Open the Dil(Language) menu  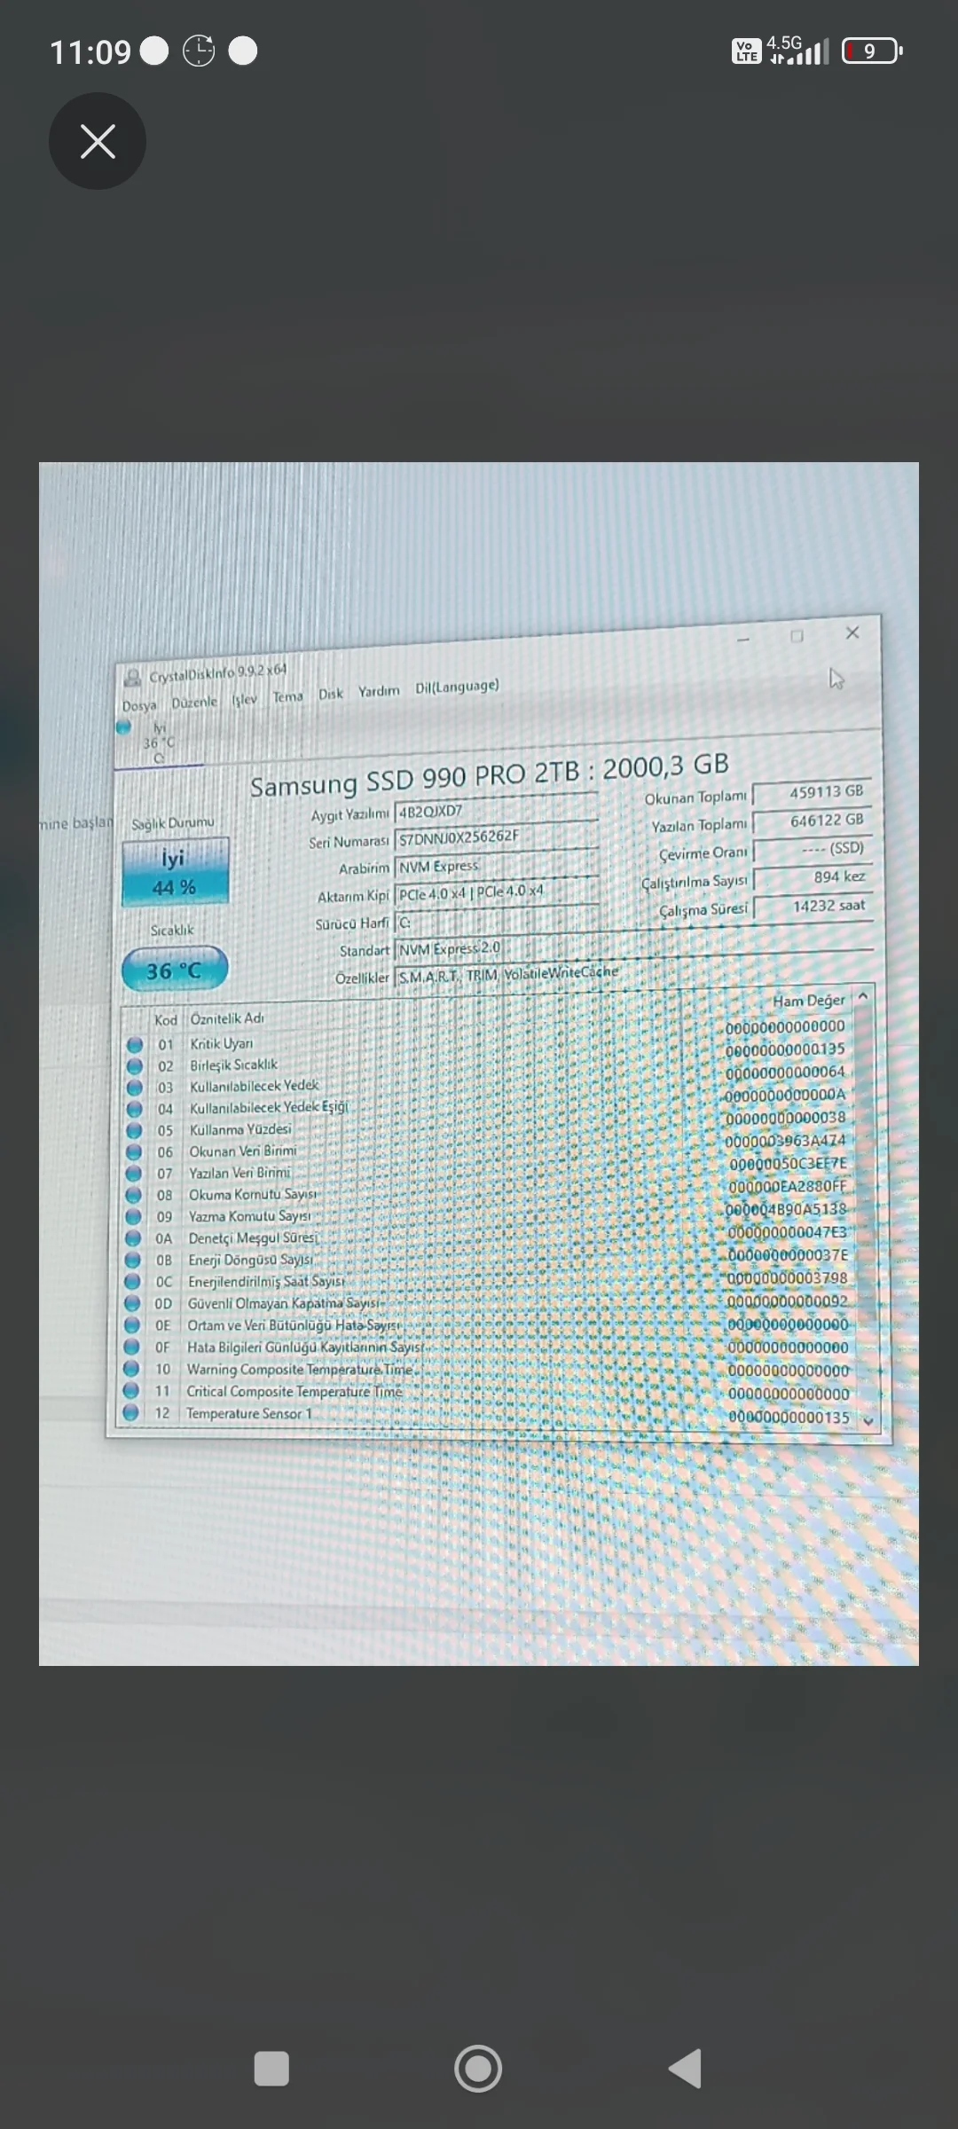tap(457, 687)
